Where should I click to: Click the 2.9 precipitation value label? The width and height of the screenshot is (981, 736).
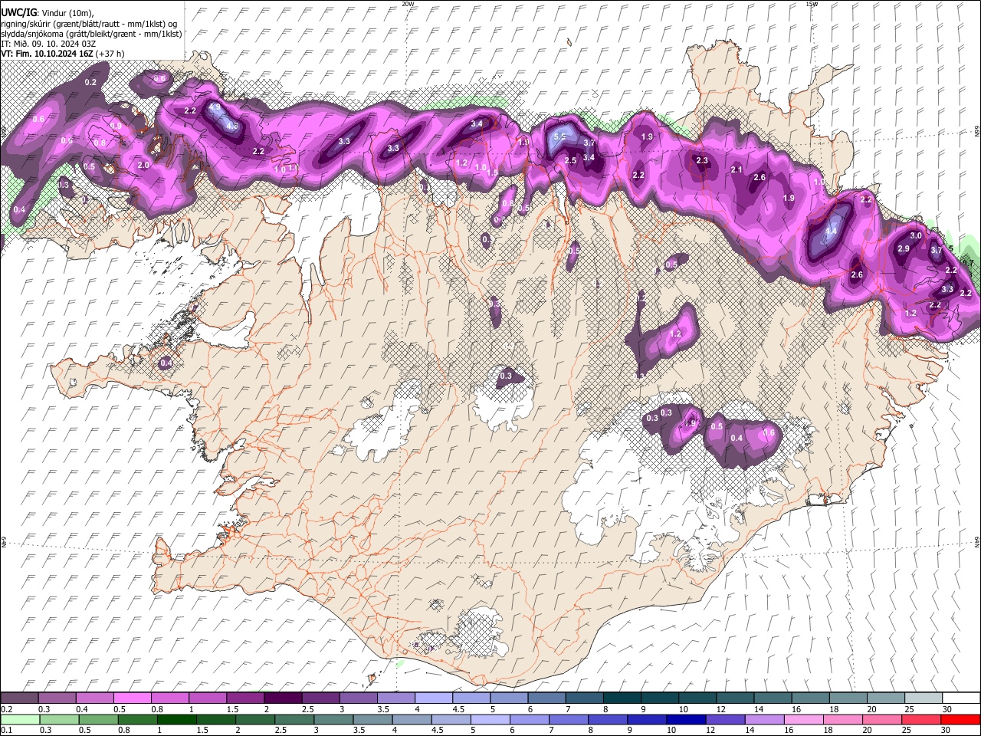point(904,248)
